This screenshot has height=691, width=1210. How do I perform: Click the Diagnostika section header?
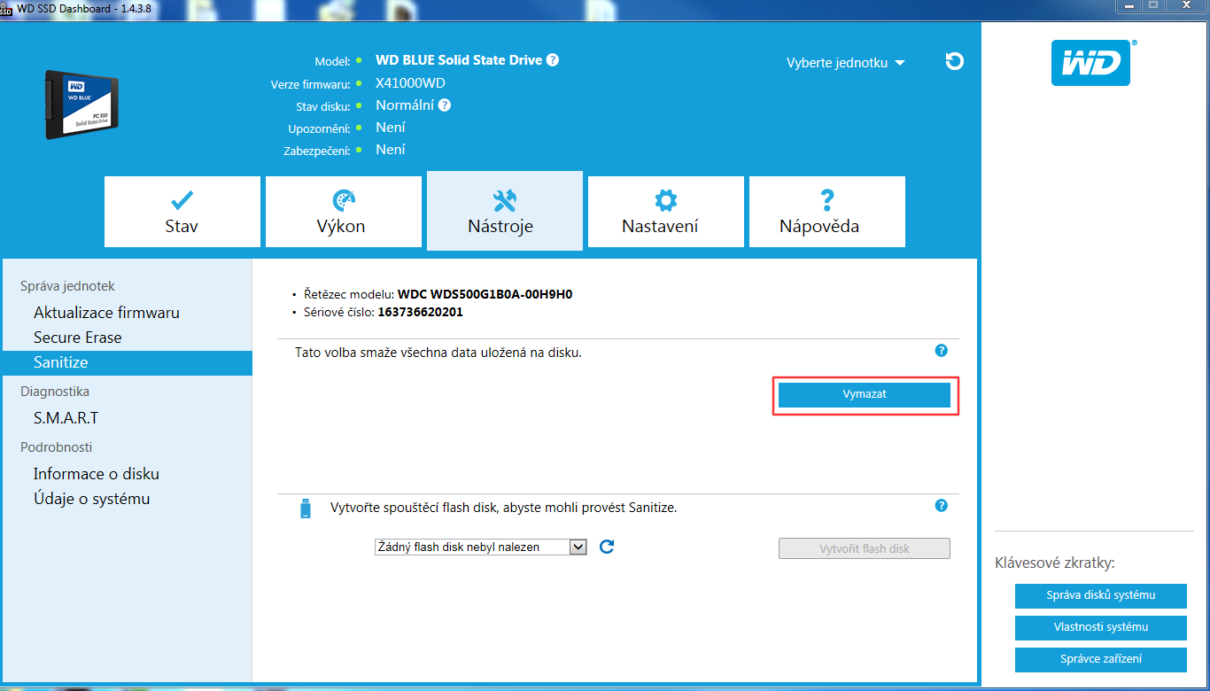(x=55, y=391)
